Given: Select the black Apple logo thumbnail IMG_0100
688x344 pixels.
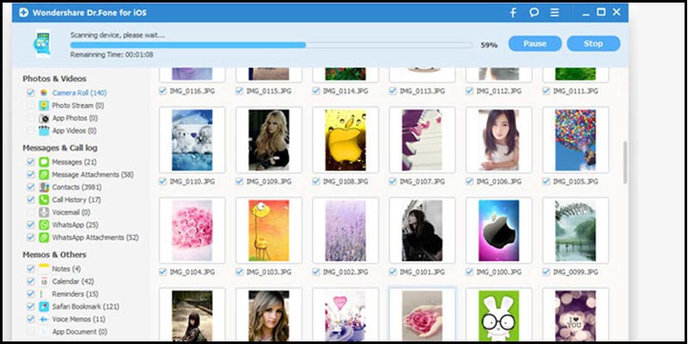Looking at the screenshot, I should click(x=499, y=230).
